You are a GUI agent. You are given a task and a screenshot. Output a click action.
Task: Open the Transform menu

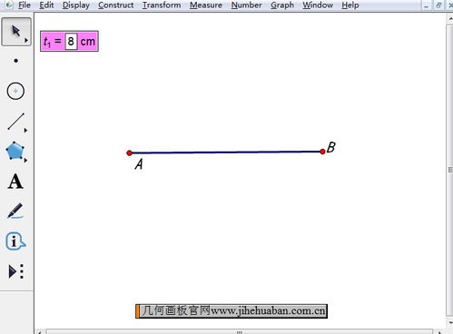point(162,5)
